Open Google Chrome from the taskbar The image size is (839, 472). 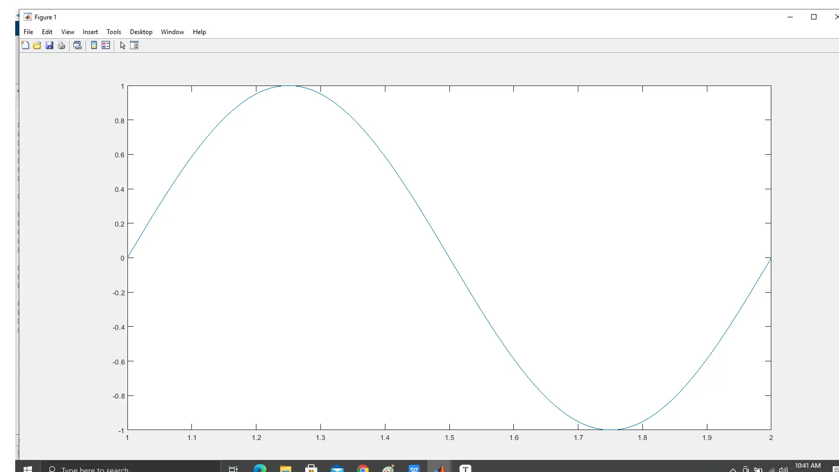coord(363,468)
